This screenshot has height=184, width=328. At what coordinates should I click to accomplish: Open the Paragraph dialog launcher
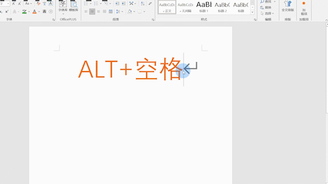[x=153, y=19]
